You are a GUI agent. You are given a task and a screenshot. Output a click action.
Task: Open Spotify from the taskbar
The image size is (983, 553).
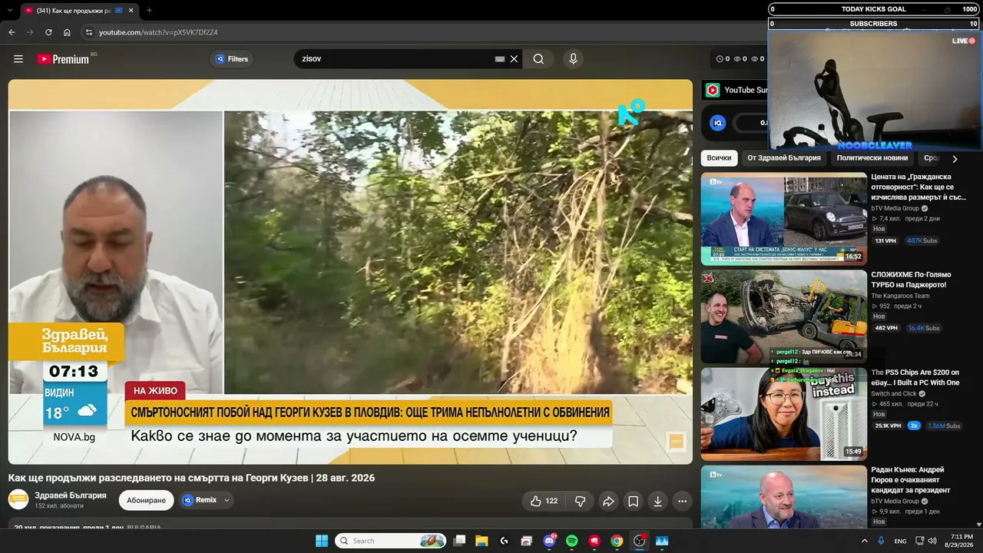571,541
